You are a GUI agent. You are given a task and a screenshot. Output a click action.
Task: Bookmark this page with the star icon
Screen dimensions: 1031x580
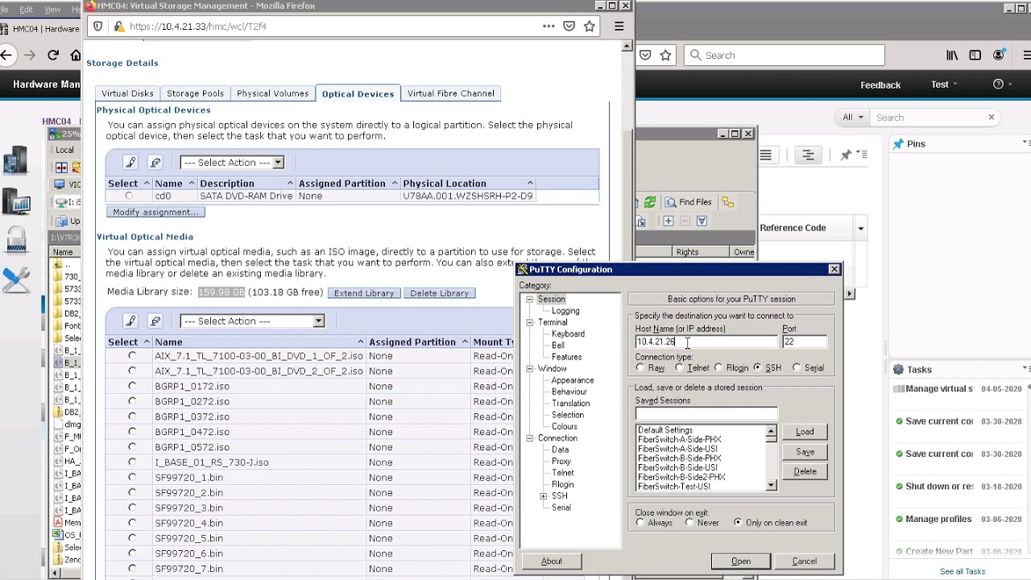[590, 26]
